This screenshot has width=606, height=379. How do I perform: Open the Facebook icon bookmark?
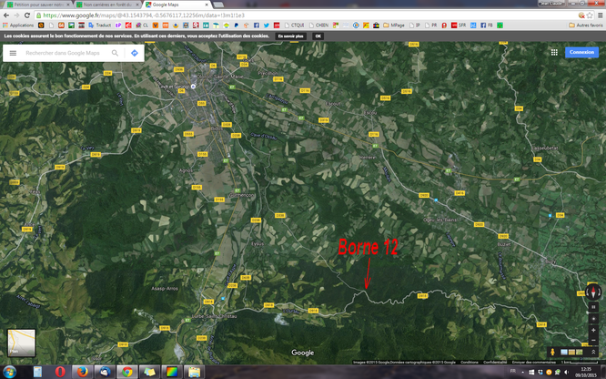(257, 26)
